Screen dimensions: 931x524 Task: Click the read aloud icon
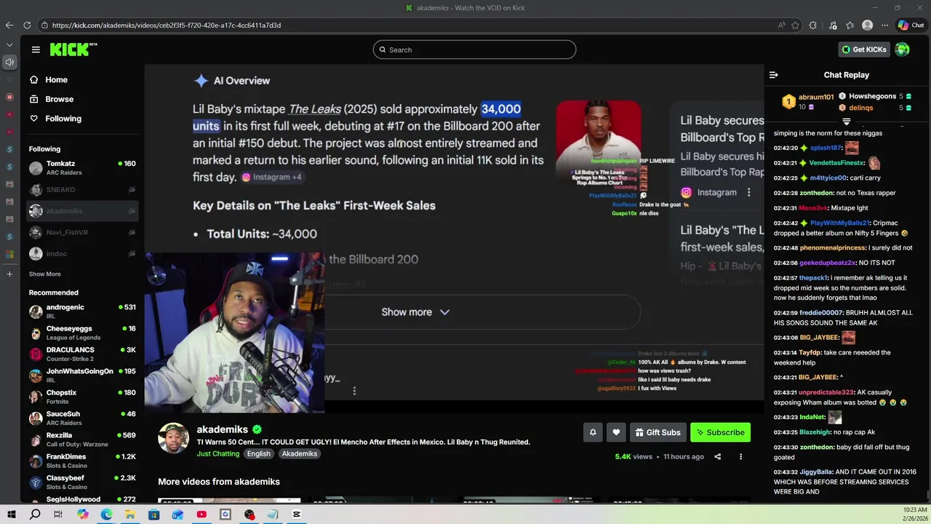[782, 25]
